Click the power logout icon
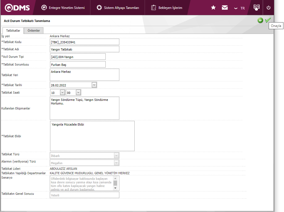Screen dimensions: 284x212 point(268,8)
